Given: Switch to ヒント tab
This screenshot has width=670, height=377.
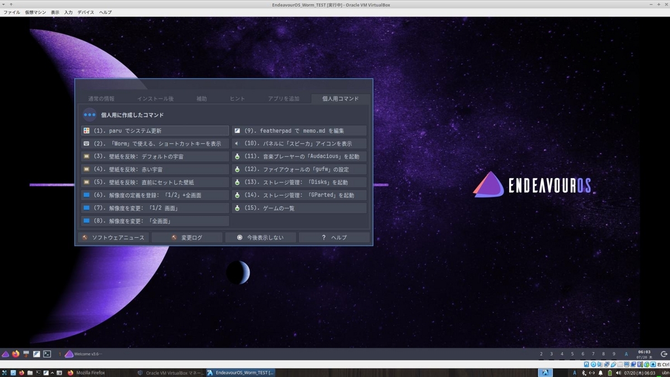Looking at the screenshot, I should coord(237,99).
